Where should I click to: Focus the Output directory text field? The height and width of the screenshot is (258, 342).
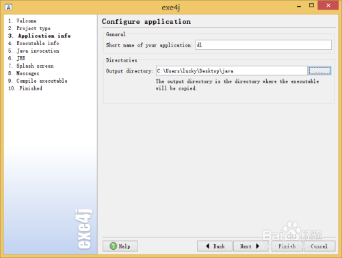pyautogui.click(x=232, y=70)
